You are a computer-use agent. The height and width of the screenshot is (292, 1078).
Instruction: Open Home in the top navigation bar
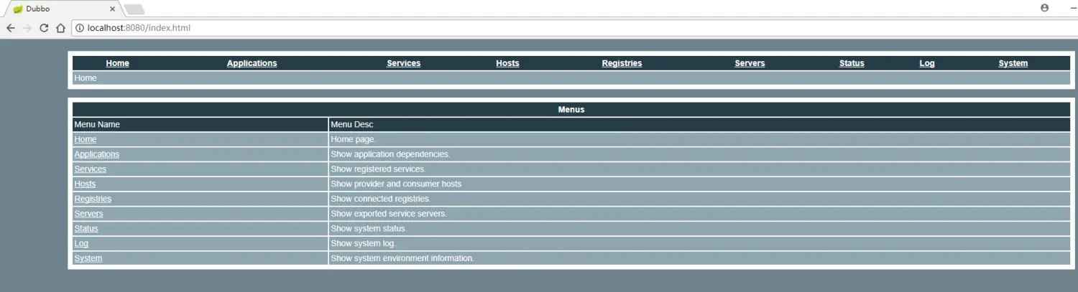tap(118, 63)
